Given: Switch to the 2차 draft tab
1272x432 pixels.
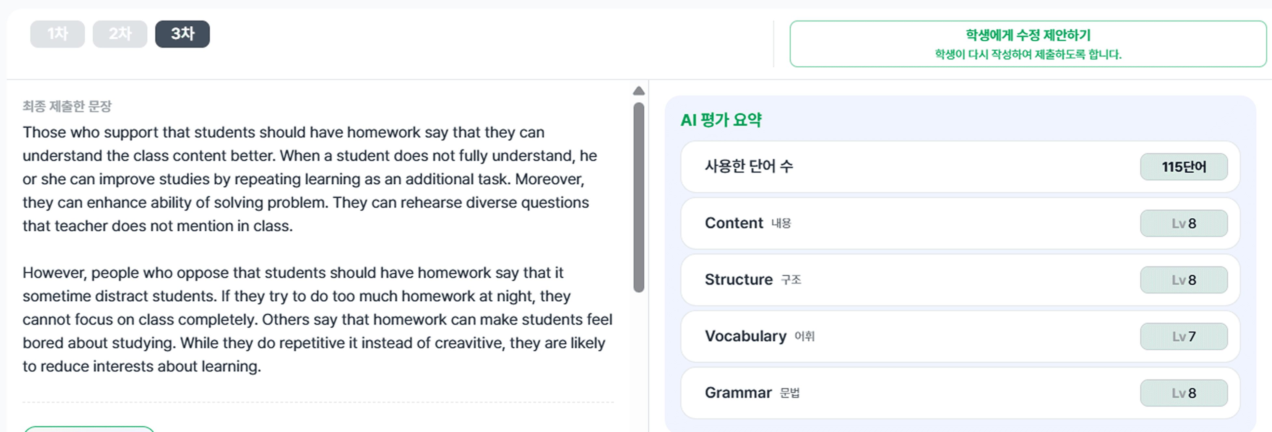Looking at the screenshot, I should click(119, 34).
